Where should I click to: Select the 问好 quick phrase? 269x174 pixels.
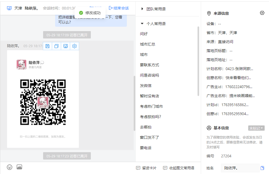tap(144, 34)
